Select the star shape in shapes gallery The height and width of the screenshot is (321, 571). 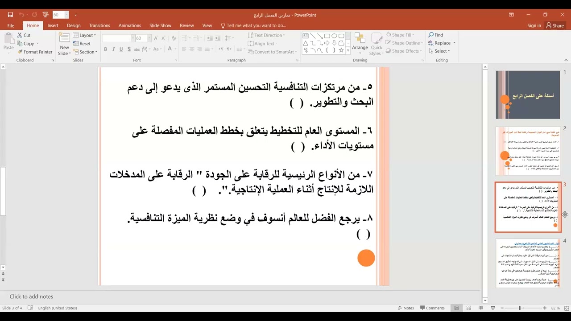pos(341,50)
